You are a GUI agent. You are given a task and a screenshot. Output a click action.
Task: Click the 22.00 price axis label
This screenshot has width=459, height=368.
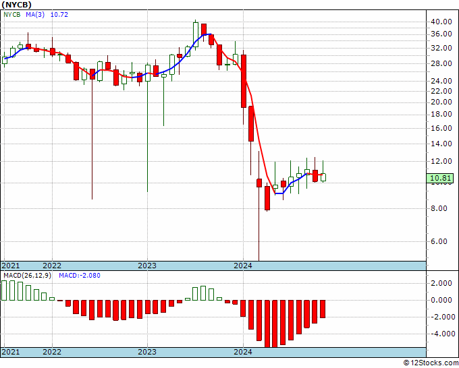point(441,91)
